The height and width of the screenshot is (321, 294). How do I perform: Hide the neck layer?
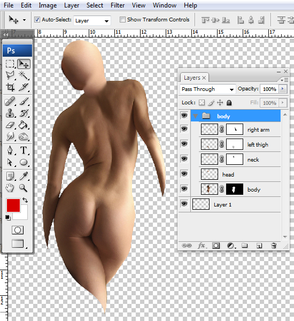click(184, 159)
